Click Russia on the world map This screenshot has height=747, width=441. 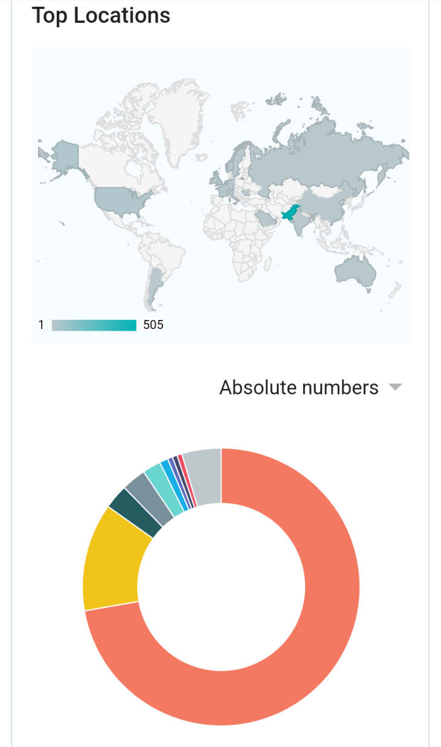click(x=326, y=155)
